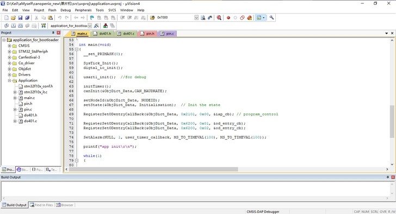Open the Flash menu
This screenshot has height=214, width=396.
tap(52, 10)
